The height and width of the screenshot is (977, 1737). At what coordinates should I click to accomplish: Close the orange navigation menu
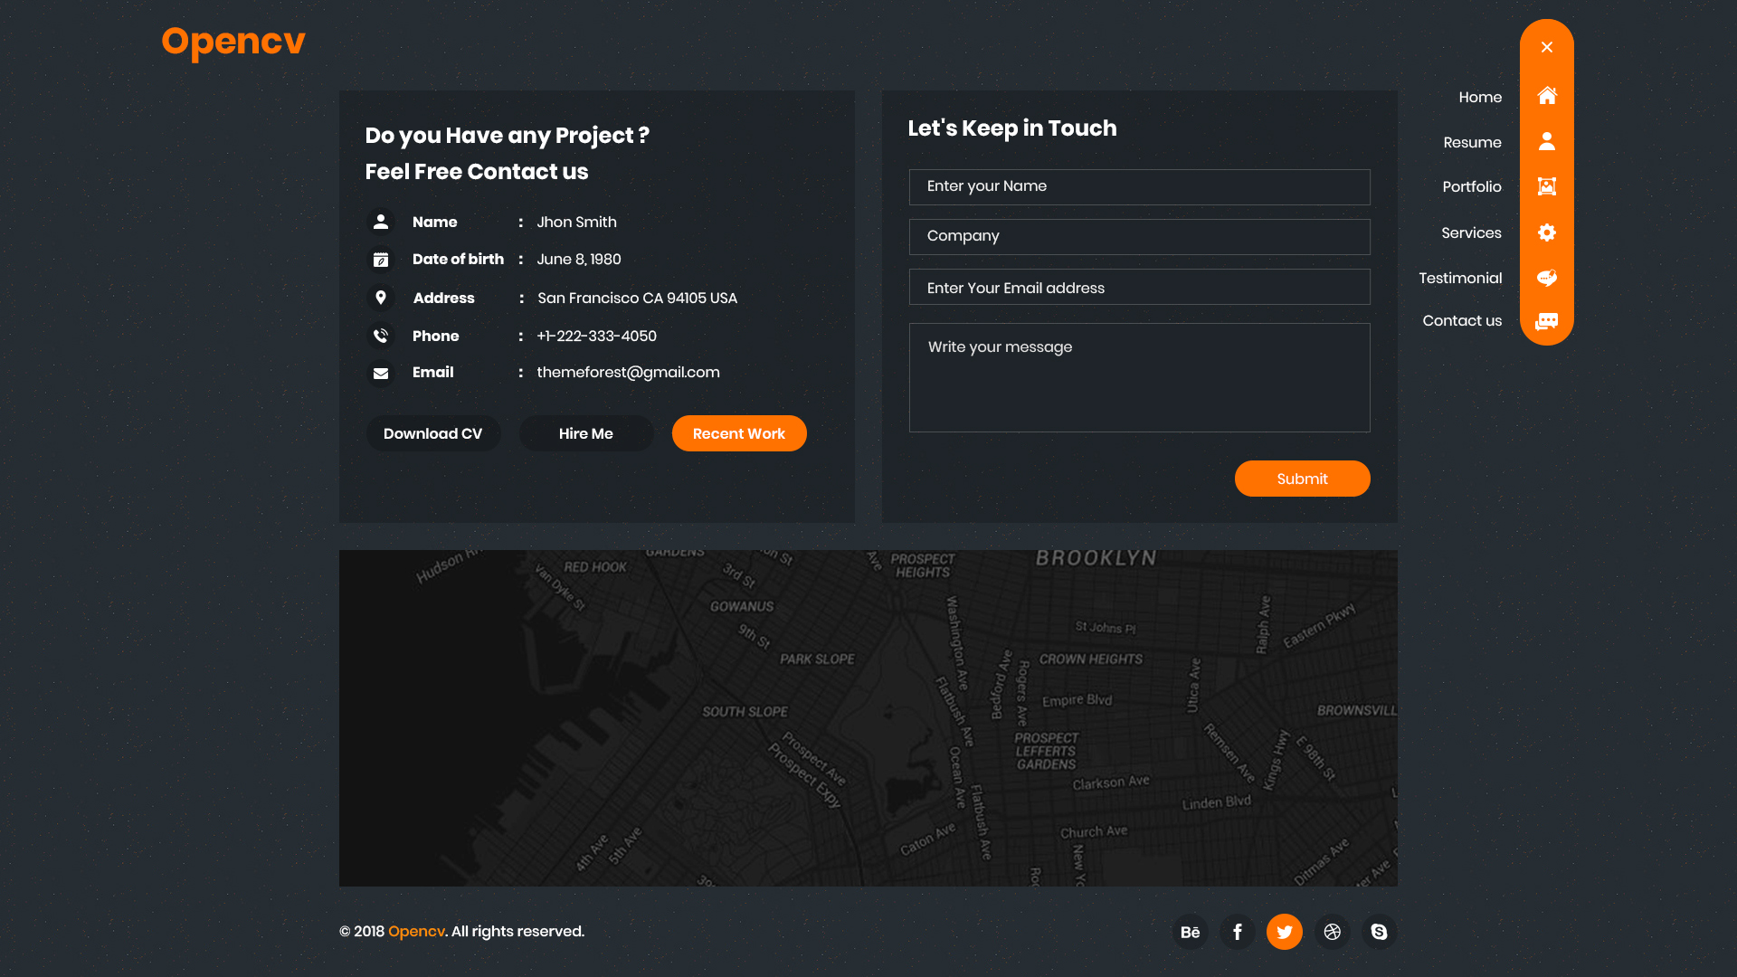1547,47
